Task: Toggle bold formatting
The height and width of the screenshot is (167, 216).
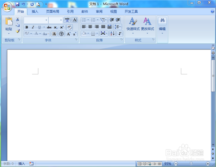Action: [x=27, y=27]
